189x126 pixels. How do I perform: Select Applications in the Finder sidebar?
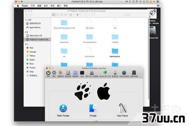coord(37,27)
